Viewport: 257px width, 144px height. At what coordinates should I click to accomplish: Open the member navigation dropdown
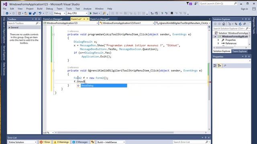coord(183,23)
